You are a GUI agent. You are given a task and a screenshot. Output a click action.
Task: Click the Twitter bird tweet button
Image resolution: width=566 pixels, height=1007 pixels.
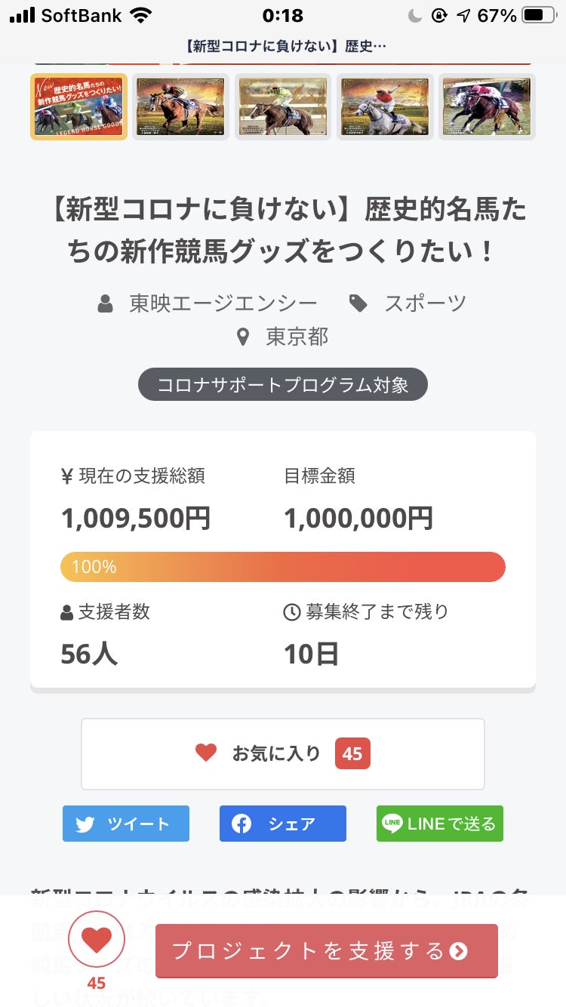pyautogui.click(x=126, y=824)
